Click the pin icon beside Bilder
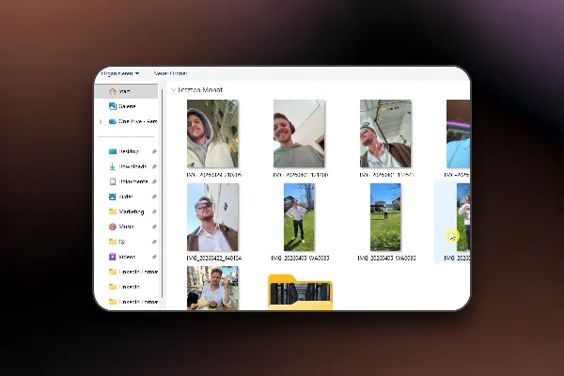 pos(154,196)
